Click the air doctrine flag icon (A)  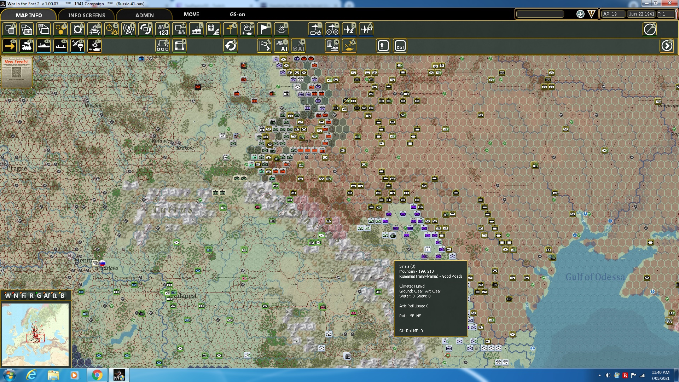pyautogui.click(x=366, y=29)
